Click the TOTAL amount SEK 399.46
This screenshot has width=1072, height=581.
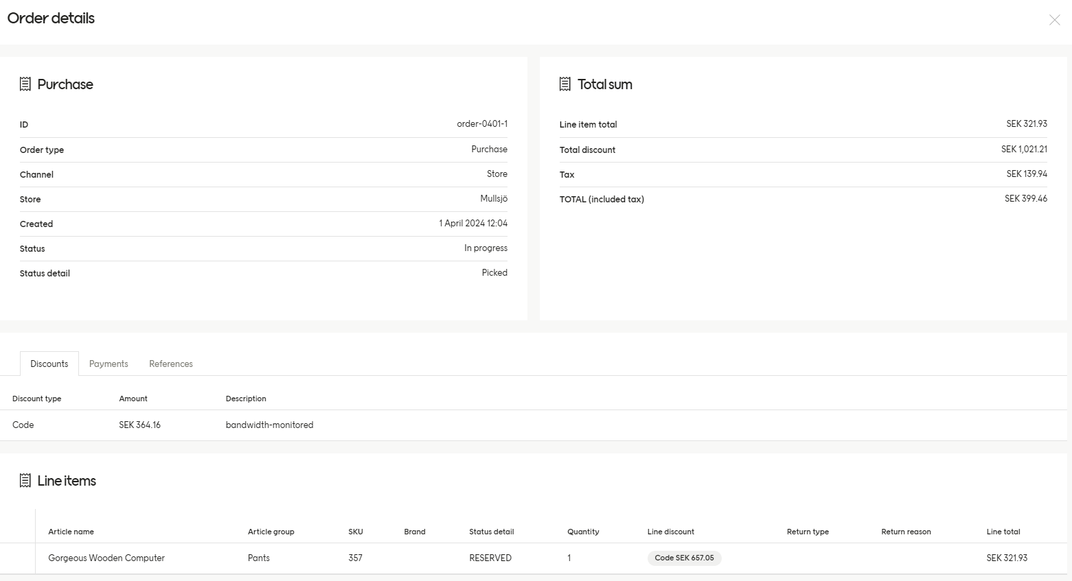pos(1026,199)
